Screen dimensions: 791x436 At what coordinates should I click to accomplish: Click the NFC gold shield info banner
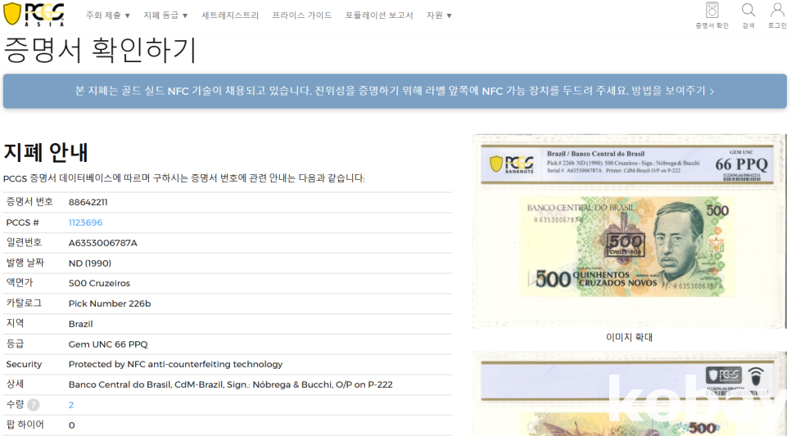point(395,92)
